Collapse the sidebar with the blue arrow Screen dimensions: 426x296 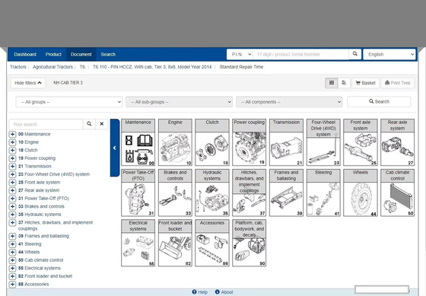coord(115,148)
